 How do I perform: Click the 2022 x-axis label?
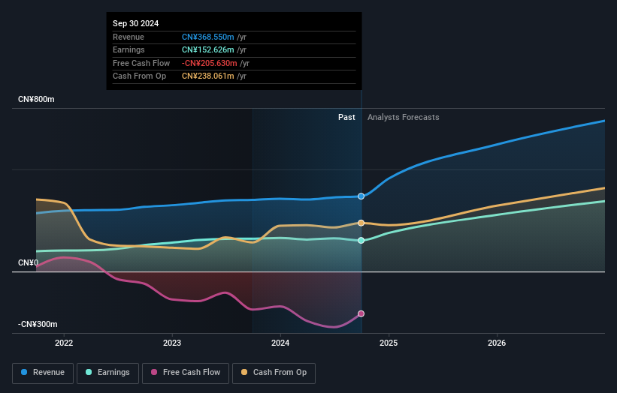[x=64, y=343]
